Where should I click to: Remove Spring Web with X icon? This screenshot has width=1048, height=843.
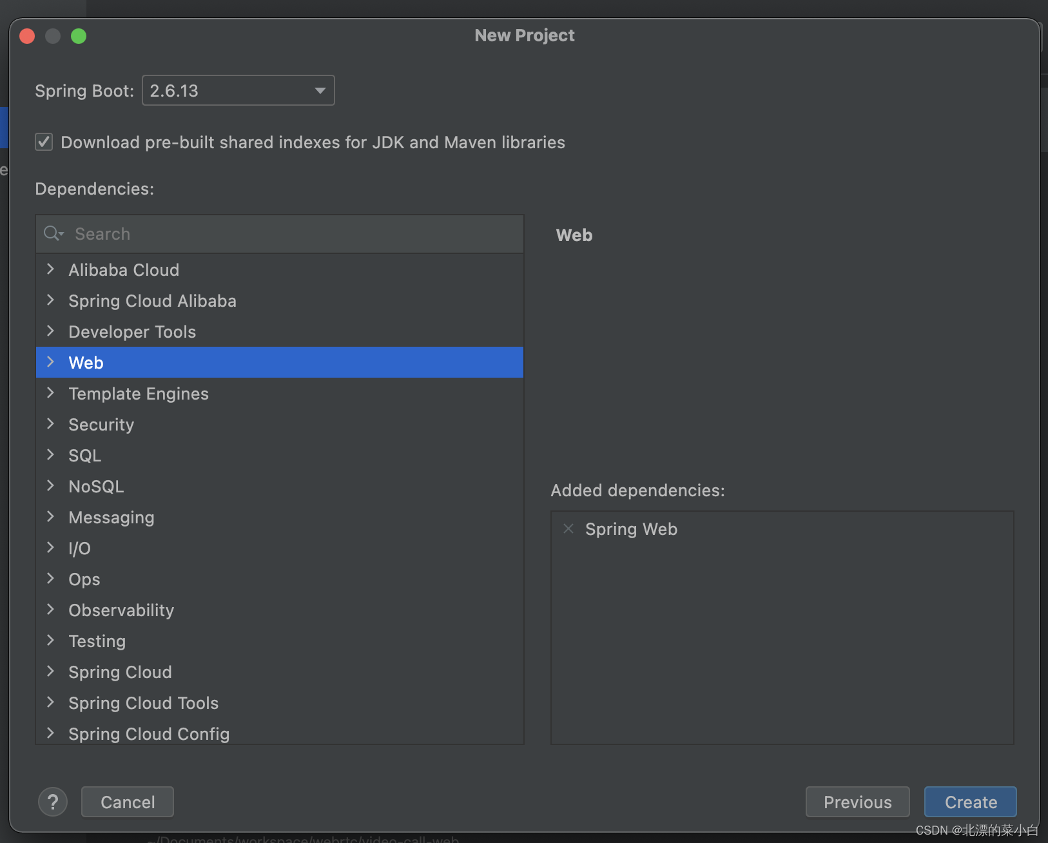point(568,528)
